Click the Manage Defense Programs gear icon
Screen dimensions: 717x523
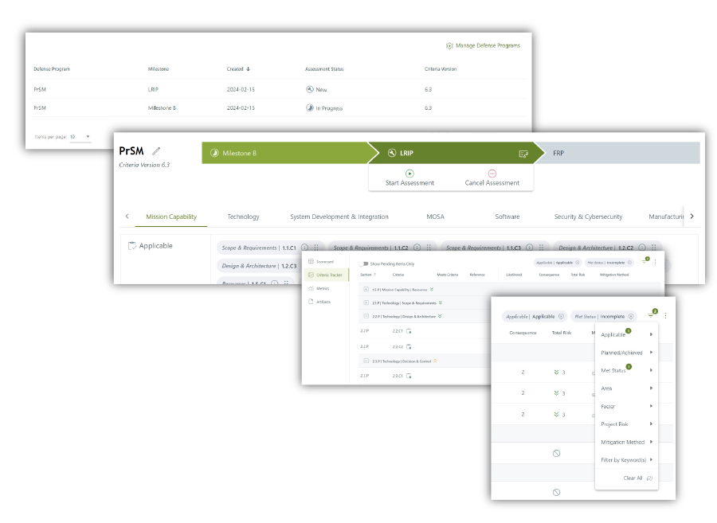449,46
